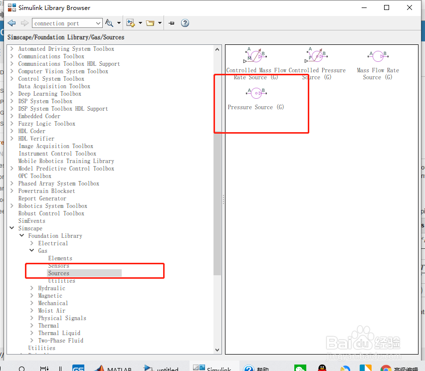Viewport: 425px width, 371px height.
Task: Select Phased Array System Toolbox
Action: (58, 184)
